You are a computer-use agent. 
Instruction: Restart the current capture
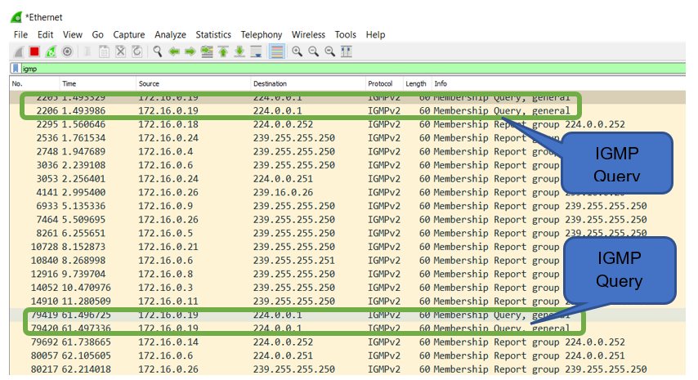point(51,51)
